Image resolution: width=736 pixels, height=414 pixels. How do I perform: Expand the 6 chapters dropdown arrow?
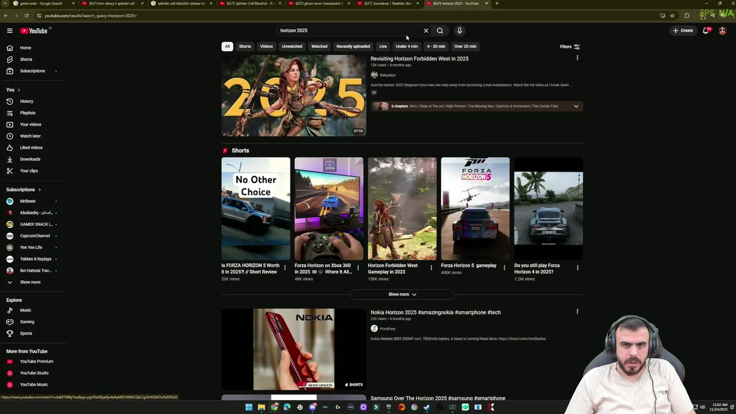(576, 106)
